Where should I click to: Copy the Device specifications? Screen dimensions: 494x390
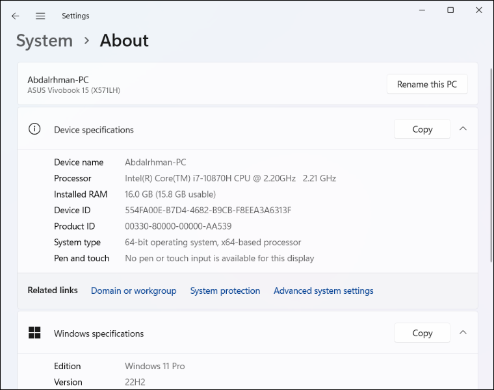pos(422,129)
